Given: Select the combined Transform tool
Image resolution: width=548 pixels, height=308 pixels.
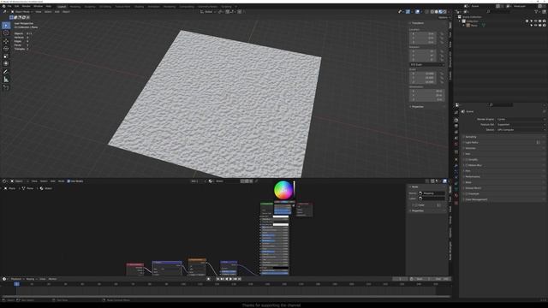Looking at the screenshot, I should click(6, 63).
